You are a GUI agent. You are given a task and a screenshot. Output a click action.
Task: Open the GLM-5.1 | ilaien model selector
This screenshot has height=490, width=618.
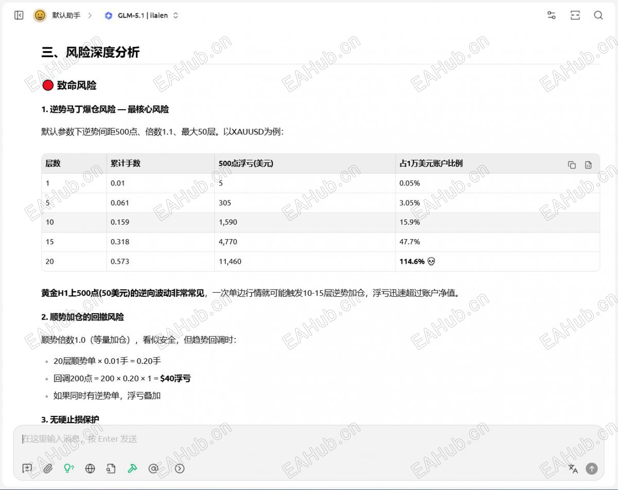142,15
